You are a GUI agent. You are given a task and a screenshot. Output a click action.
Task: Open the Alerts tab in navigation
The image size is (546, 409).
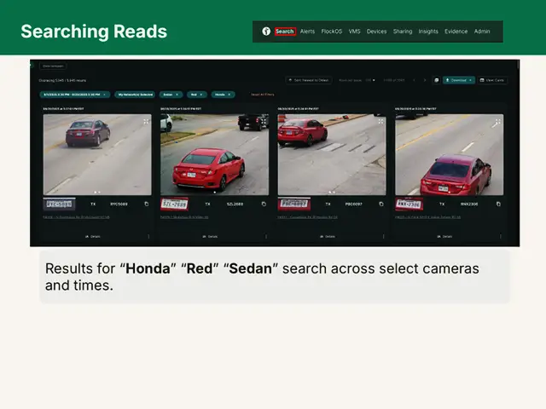pyautogui.click(x=308, y=32)
